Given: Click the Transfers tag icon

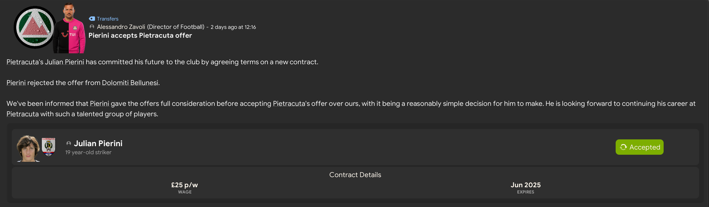Looking at the screenshot, I should click(92, 19).
